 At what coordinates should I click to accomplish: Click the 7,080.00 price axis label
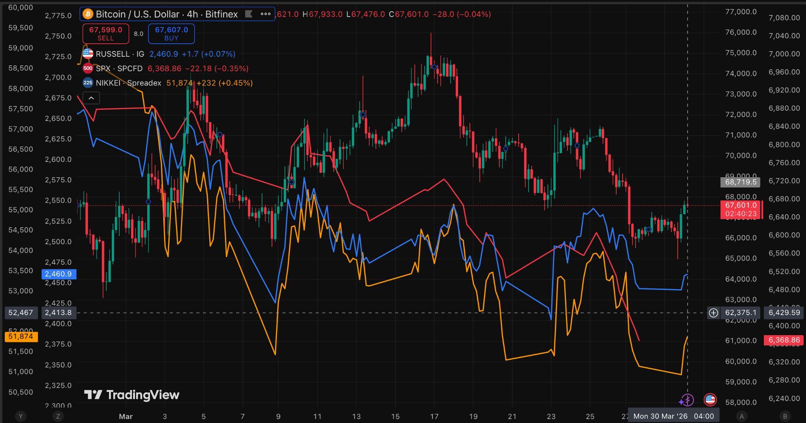point(784,18)
